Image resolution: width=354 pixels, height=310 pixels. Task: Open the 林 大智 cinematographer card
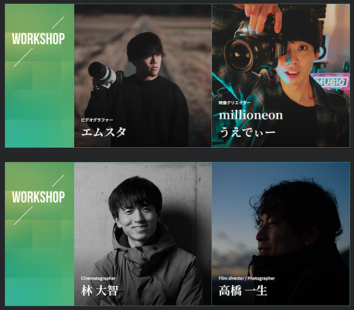point(143,234)
